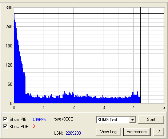168x139 pixels.
Task: Click the 60 label on the vertical axis
Action: pyautogui.click(x=10, y=84)
